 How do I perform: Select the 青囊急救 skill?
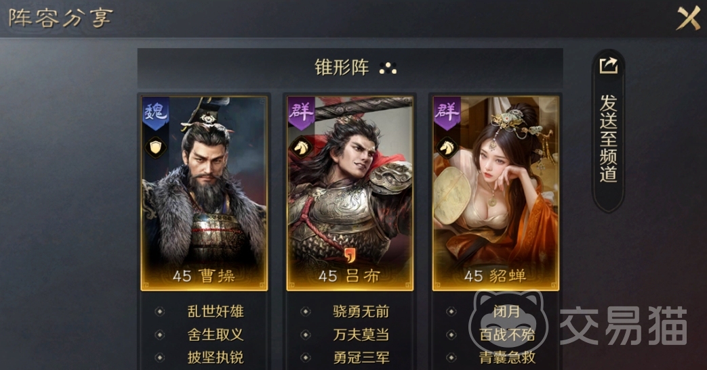507,358
